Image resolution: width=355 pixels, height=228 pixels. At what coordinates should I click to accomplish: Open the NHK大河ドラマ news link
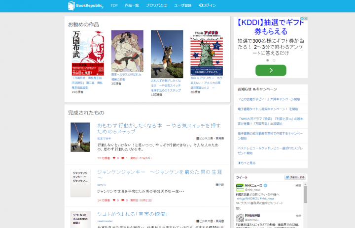click(x=271, y=121)
